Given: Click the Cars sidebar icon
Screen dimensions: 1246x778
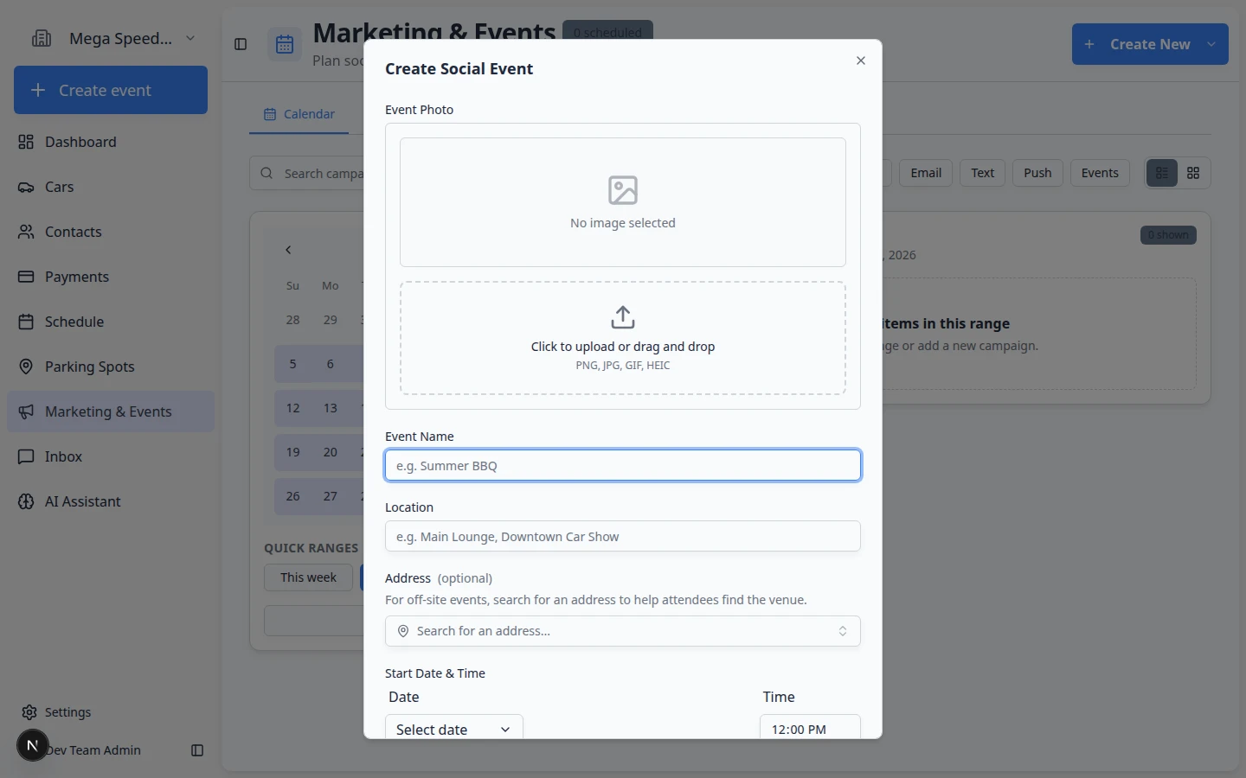Looking at the screenshot, I should (x=26, y=187).
